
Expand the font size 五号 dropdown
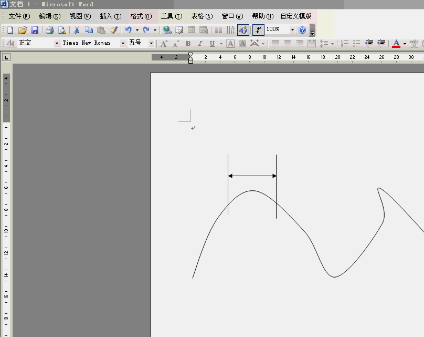point(152,43)
